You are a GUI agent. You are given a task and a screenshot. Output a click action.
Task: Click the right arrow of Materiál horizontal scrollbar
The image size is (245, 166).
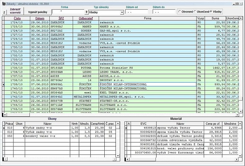click(x=237, y=159)
